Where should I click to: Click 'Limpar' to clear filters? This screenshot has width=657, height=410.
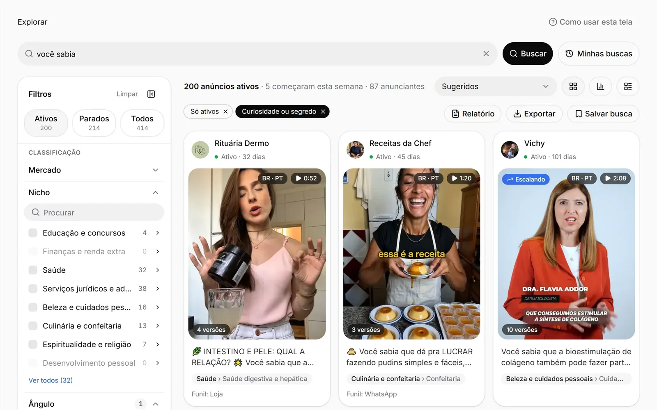[127, 94]
